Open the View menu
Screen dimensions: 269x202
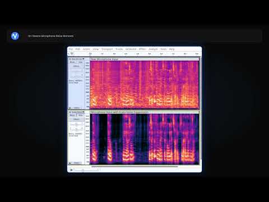tap(96, 49)
